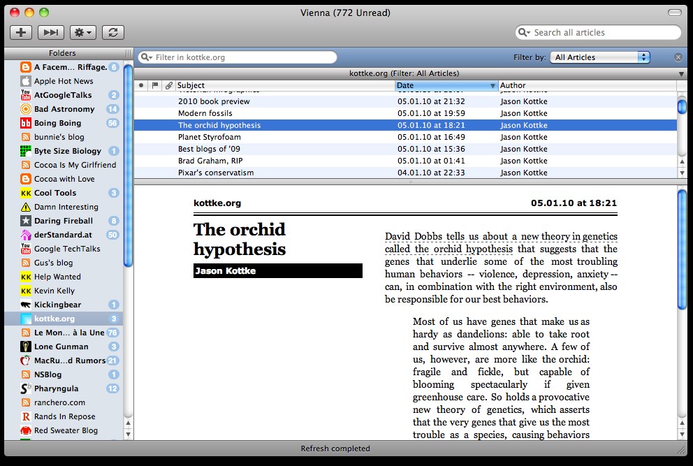The image size is (693, 466).
Task: Refresh all subscriptions
Action: pyautogui.click(x=113, y=32)
